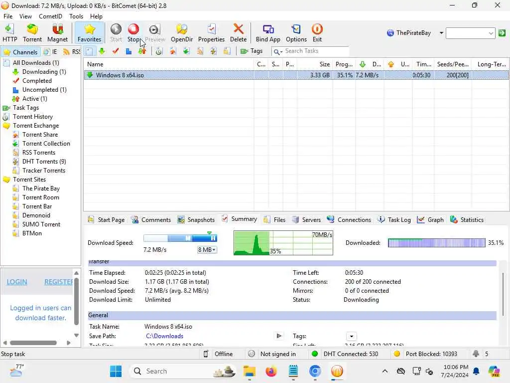The width and height of the screenshot is (510, 383).
Task: Select the Windows 8 x64.iso task row
Action: click(296, 75)
